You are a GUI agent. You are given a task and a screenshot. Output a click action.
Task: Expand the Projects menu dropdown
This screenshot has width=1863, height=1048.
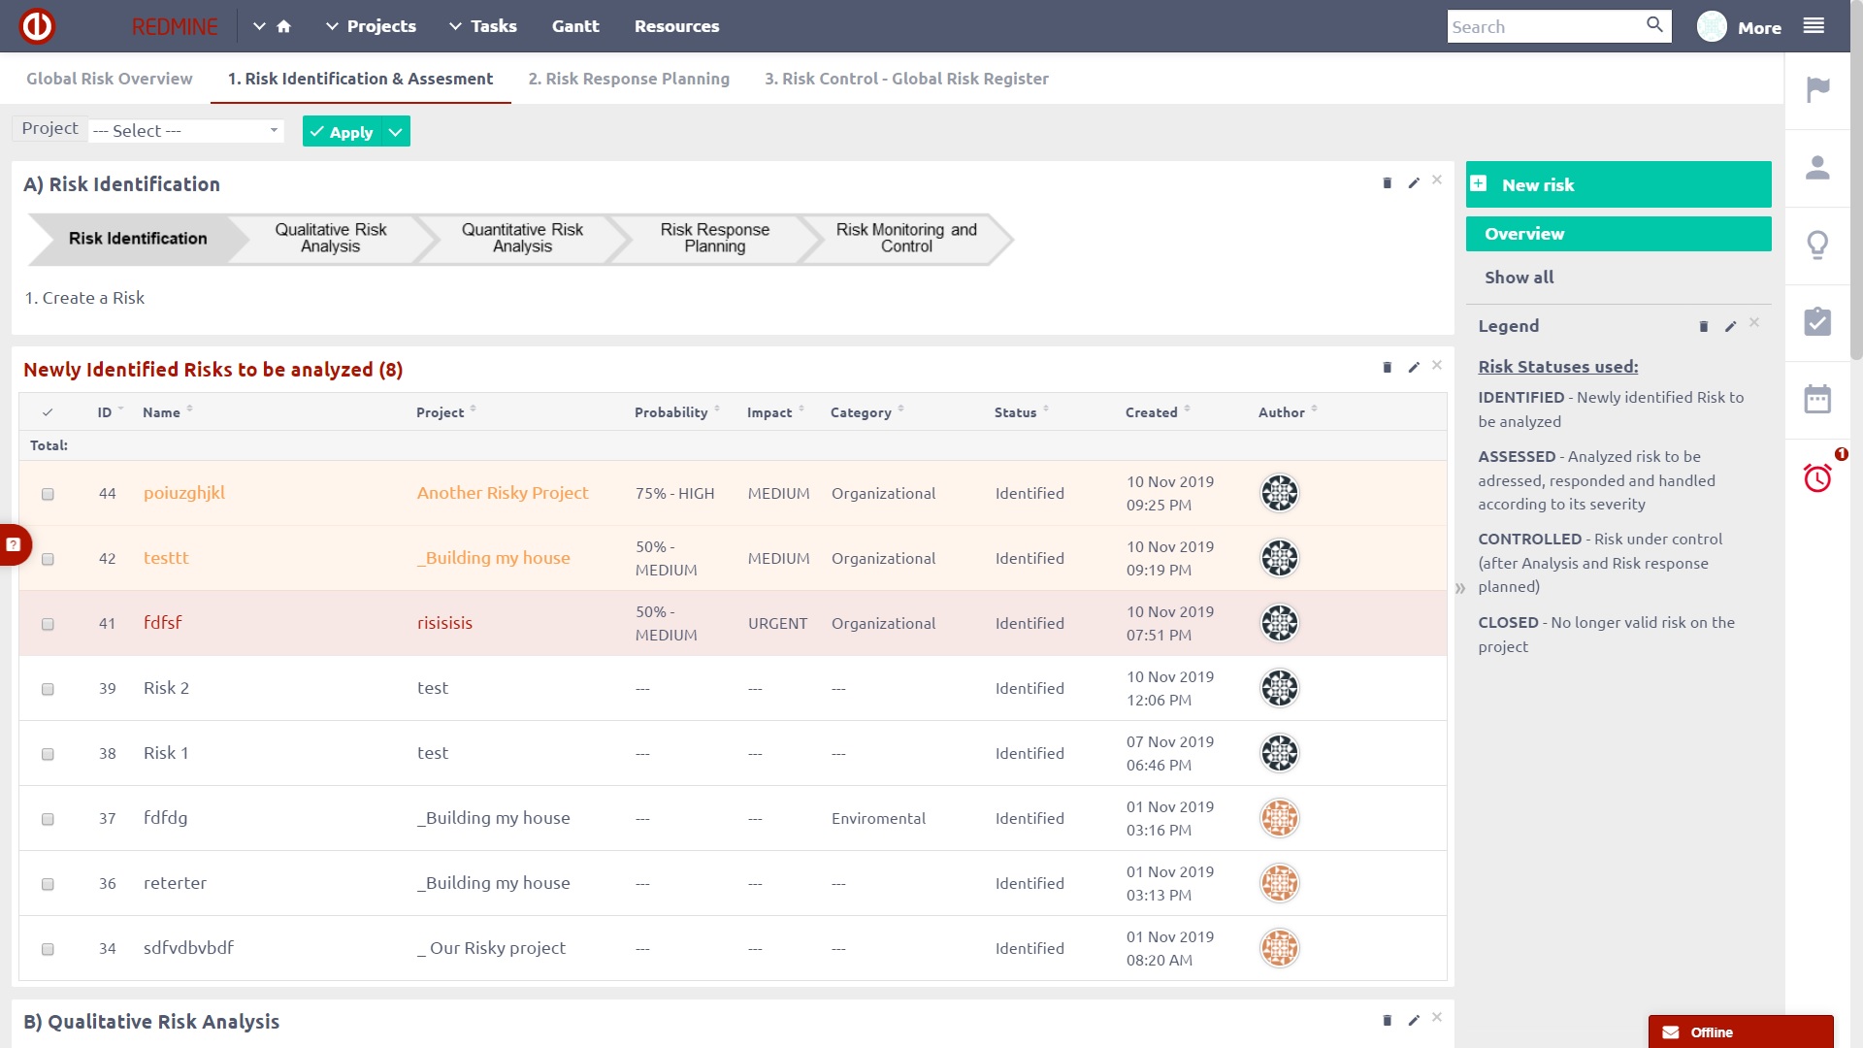(x=332, y=26)
